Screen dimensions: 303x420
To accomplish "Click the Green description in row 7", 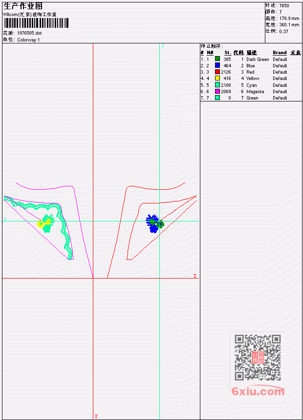I will [252, 98].
